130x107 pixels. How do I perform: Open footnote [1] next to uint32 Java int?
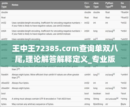[97, 38]
